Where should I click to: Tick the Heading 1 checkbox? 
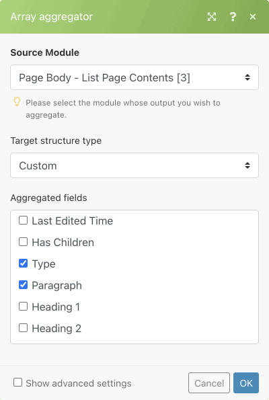tap(24, 307)
